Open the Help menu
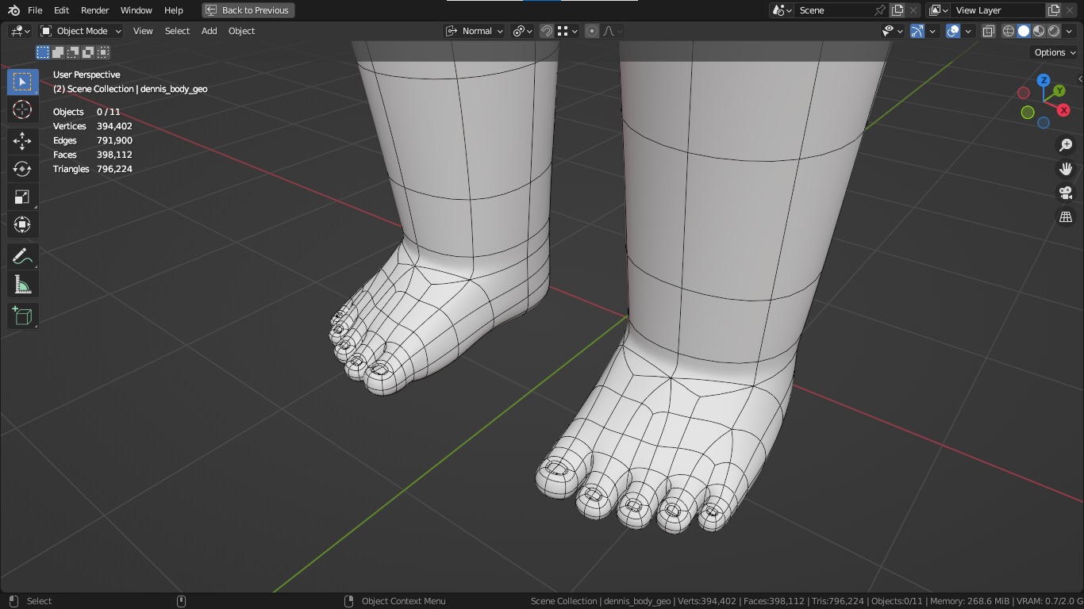The height and width of the screenshot is (609, 1084). click(x=174, y=10)
